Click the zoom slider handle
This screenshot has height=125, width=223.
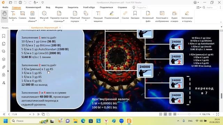point(189,114)
